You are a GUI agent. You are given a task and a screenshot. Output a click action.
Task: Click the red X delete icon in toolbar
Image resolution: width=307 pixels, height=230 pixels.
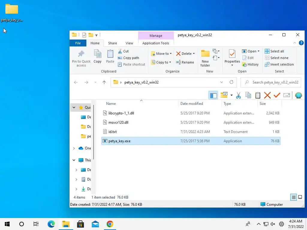(x=267, y=95)
